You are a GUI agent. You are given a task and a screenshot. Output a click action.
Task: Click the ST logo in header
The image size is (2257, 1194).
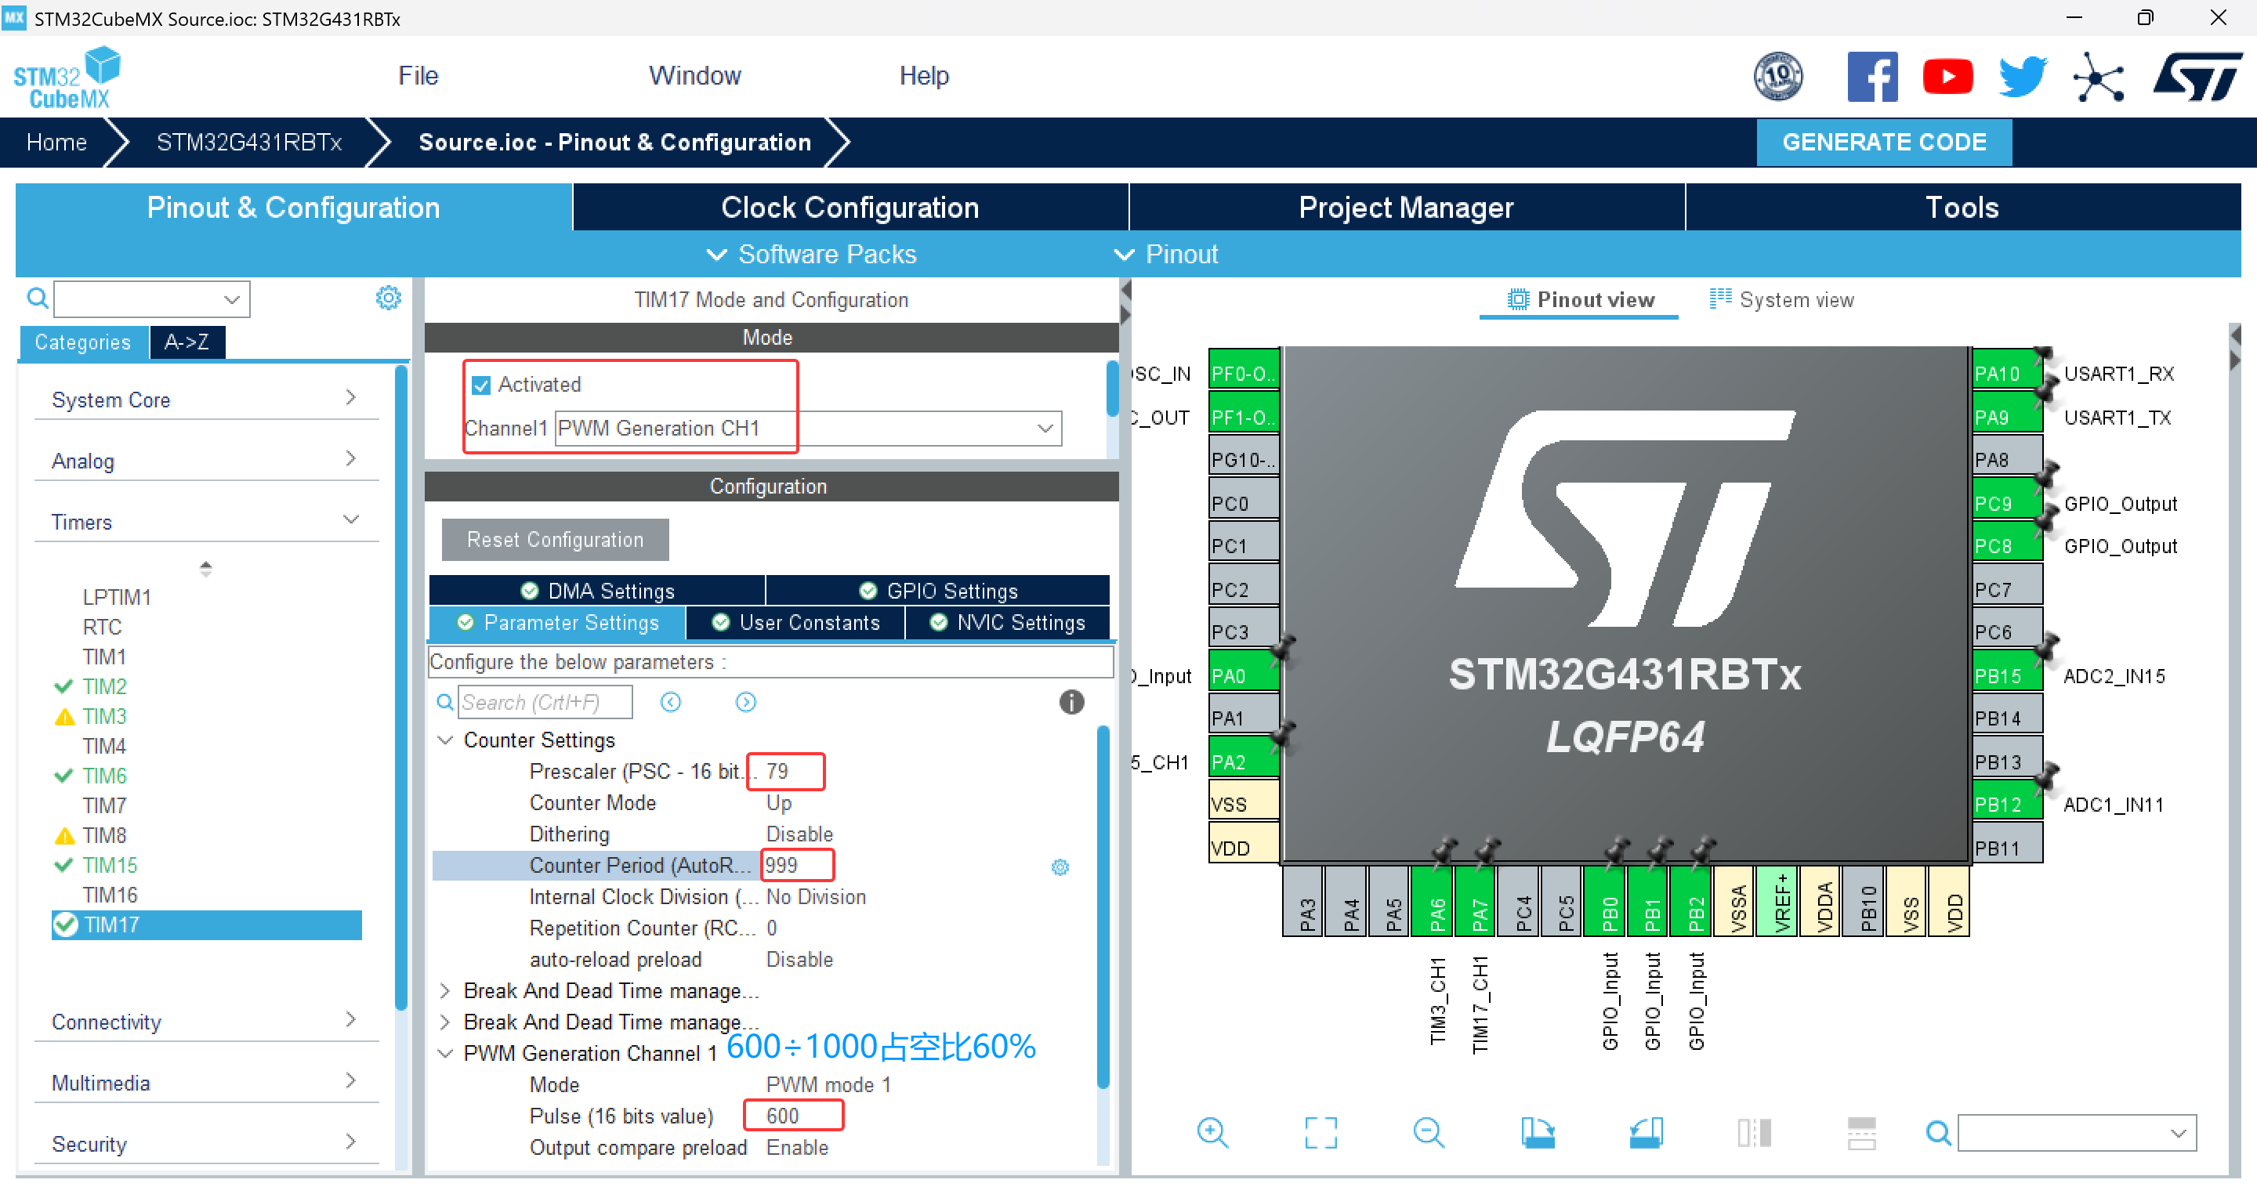(x=2197, y=76)
